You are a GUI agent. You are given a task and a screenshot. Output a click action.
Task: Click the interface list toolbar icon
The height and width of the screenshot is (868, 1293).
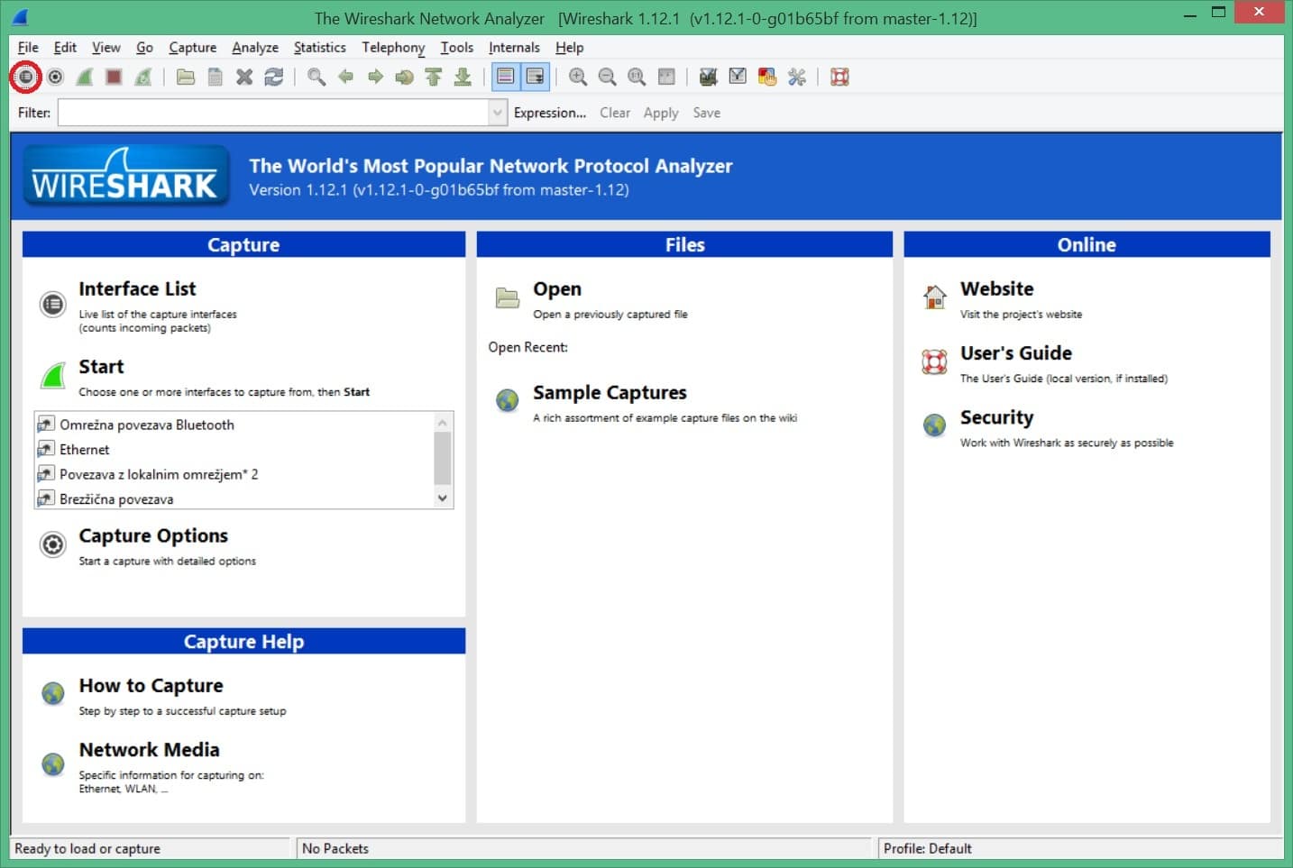pos(25,78)
